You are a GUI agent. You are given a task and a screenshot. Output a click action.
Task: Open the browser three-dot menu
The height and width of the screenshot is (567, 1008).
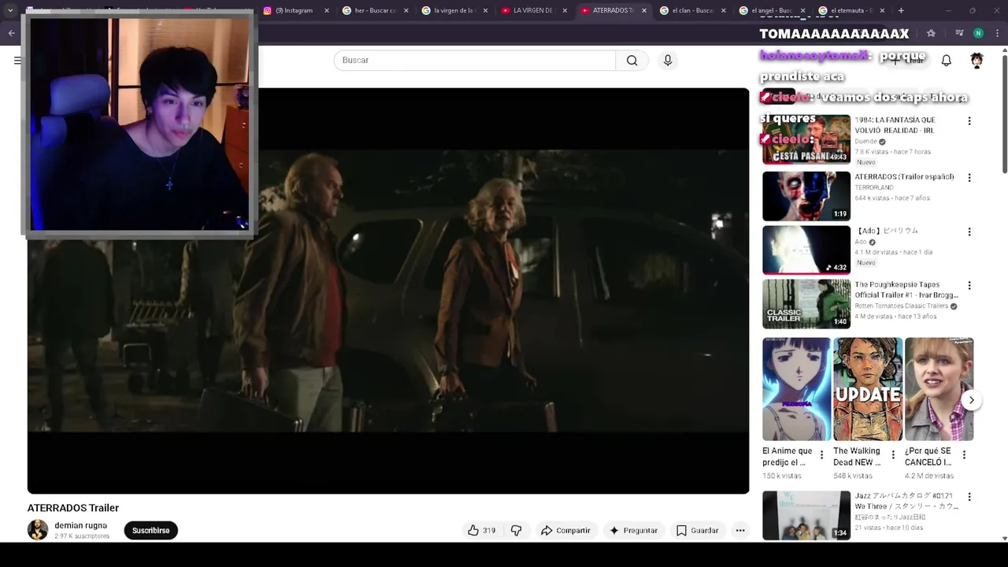(998, 33)
